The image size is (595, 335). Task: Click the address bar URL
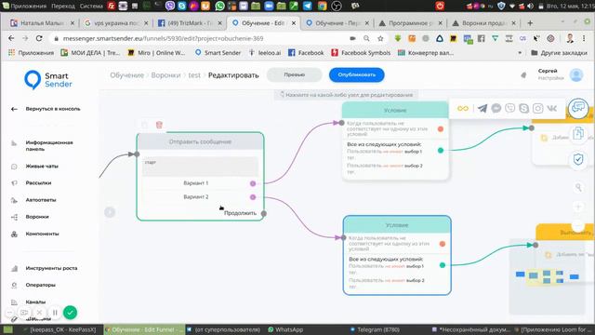(x=164, y=38)
